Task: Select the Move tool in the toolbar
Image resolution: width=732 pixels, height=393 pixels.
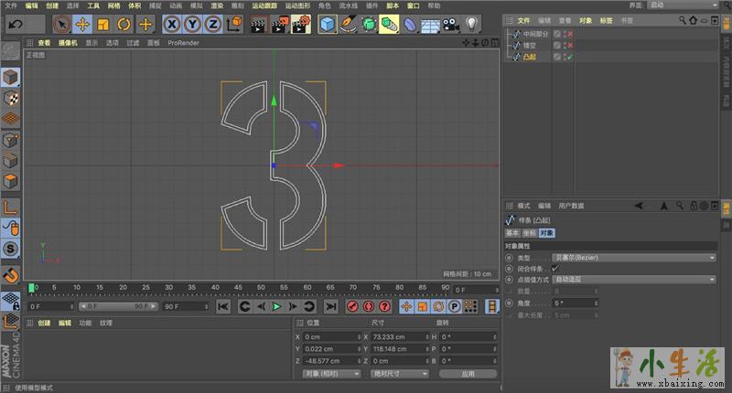Action: [82, 24]
